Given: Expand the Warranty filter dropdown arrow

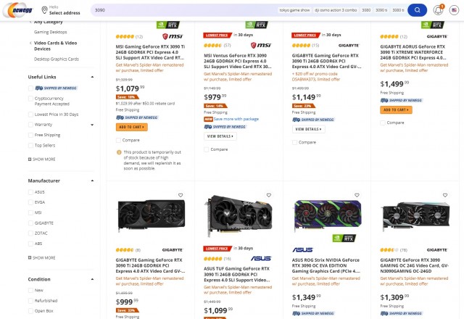Looking at the screenshot, I should click(92, 125).
